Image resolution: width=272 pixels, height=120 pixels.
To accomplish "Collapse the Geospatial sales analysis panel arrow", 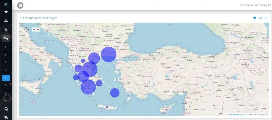I will pyautogui.click(x=21, y=18).
